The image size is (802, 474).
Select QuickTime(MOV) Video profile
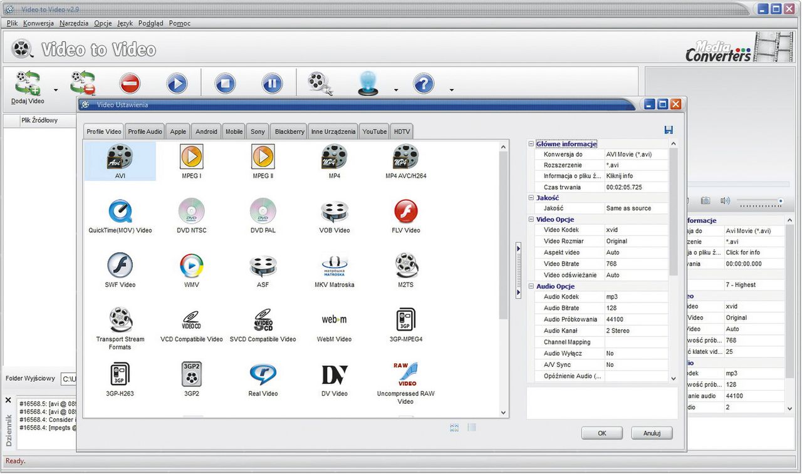click(x=120, y=215)
